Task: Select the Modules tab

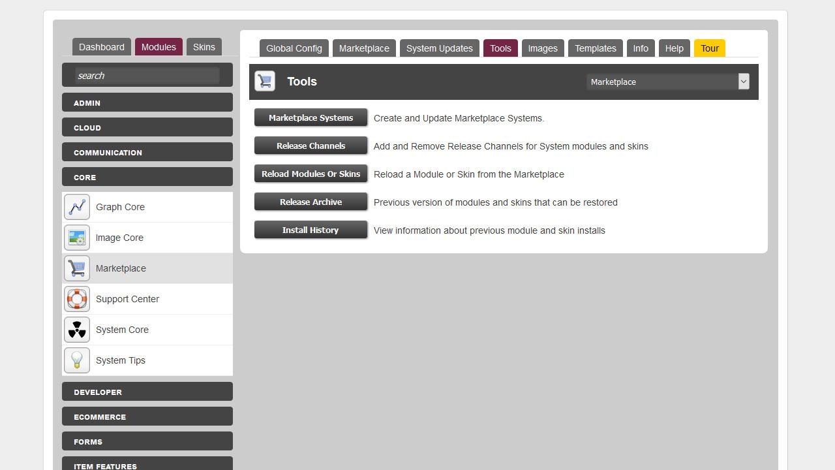Action: pos(159,47)
